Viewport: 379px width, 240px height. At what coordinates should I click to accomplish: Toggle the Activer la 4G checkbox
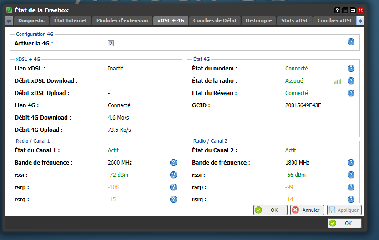click(x=111, y=44)
